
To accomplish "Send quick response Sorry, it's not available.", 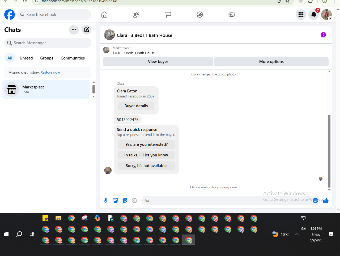I will click(146, 166).
